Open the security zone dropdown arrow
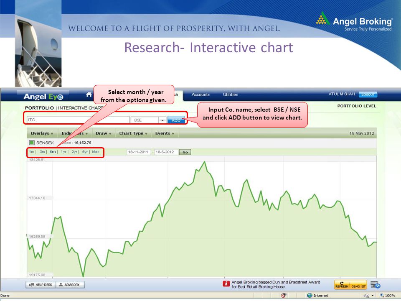 (373, 296)
